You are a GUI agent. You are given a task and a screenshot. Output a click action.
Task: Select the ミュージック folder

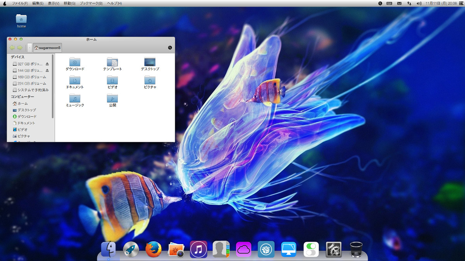pyautogui.click(x=75, y=101)
